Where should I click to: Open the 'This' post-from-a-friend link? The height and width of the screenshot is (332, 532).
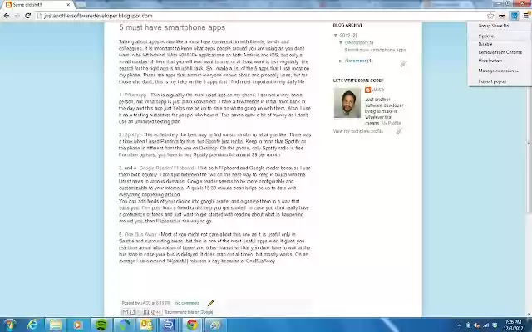click(x=146, y=208)
